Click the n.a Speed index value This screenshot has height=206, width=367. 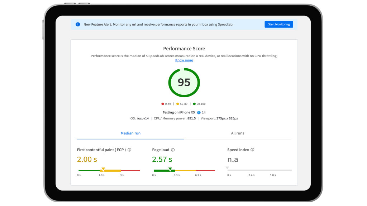(233, 159)
